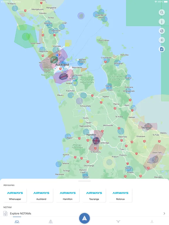Screen dimensions: 169x225
Task: Tap the blue aerodrome circle at Matamata
Action: click(x=121, y=131)
